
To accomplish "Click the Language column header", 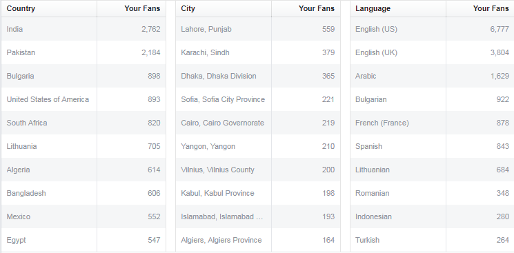I will pyautogui.click(x=373, y=8).
